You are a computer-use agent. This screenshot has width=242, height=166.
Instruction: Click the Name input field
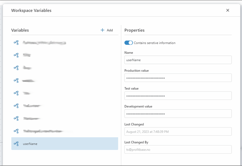178,60
